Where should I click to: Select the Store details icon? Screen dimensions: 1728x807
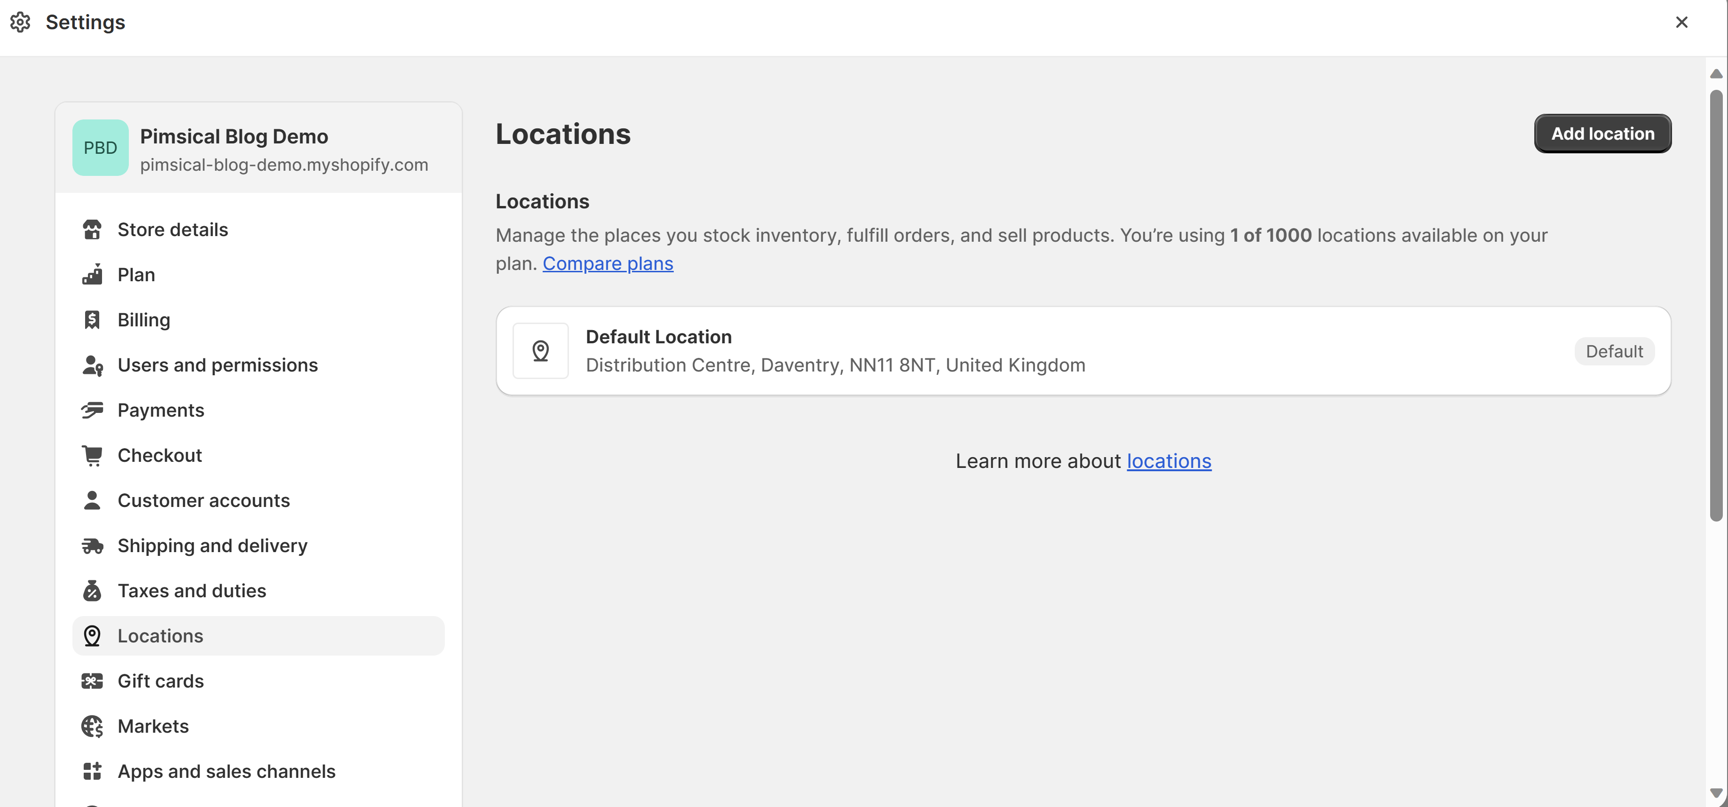point(92,229)
